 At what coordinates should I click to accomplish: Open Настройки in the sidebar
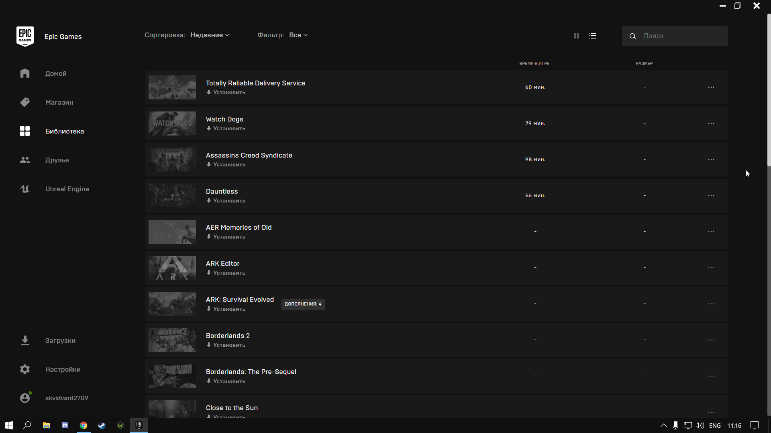(63, 370)
